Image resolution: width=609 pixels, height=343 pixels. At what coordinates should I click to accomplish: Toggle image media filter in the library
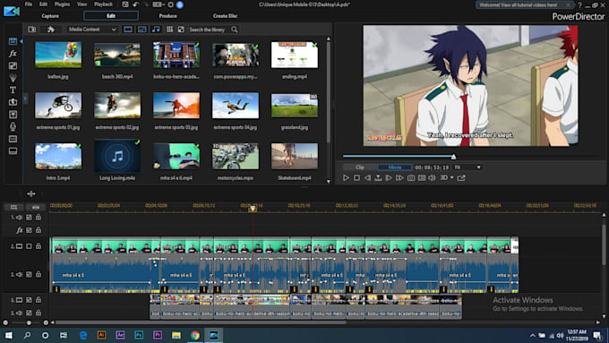(142, 30)
